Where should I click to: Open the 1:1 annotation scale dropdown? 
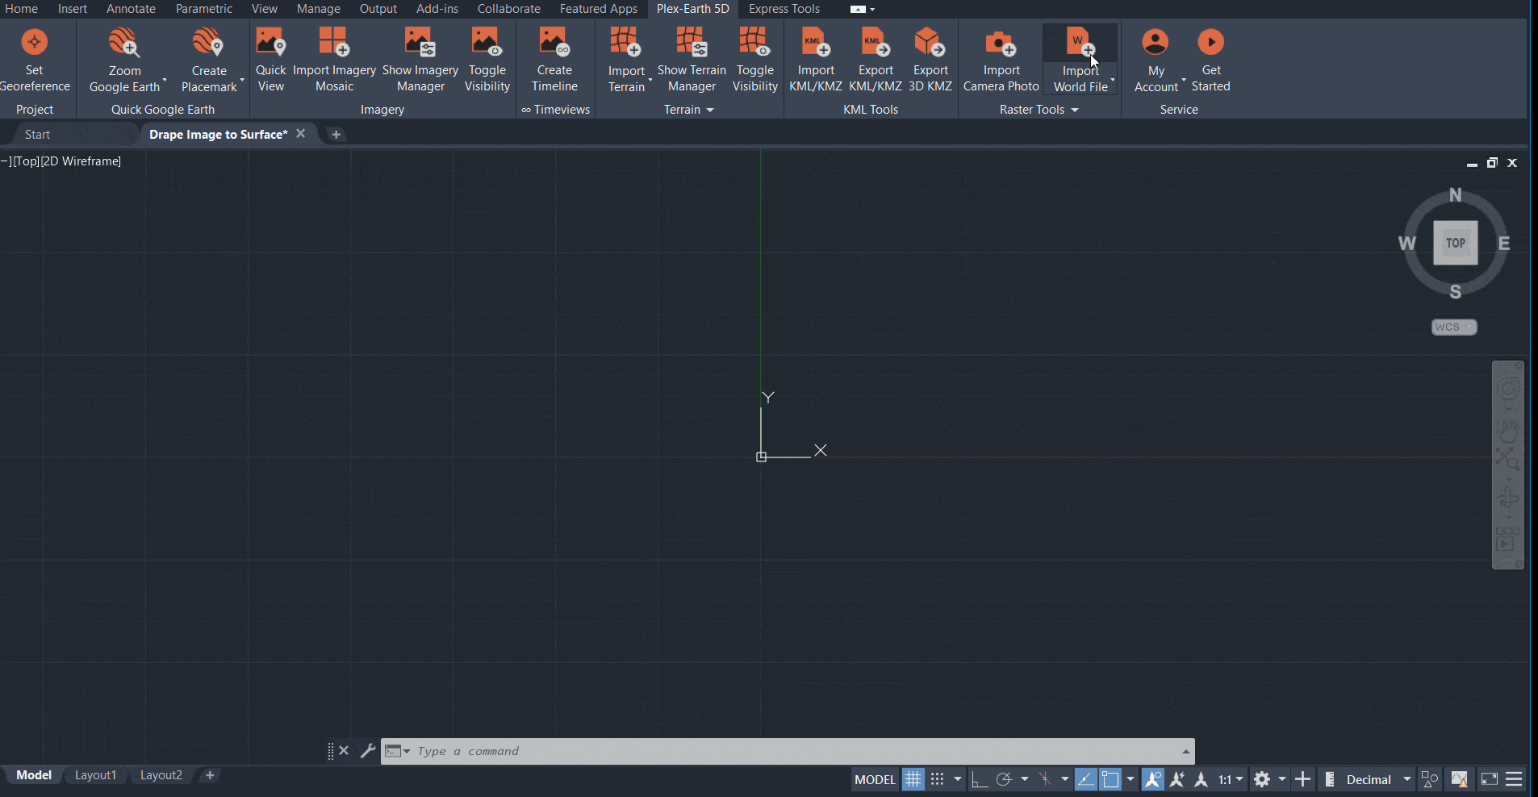click(x=1231, y=779)
